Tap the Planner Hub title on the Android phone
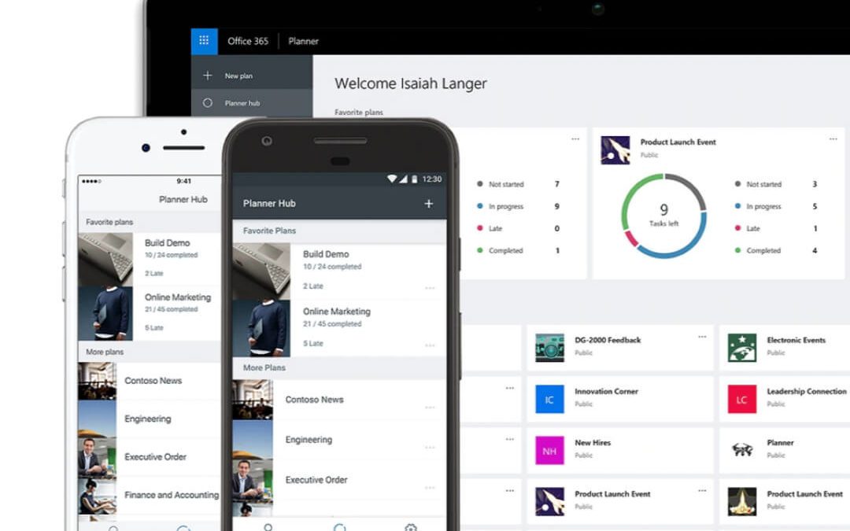 [269, 203]
